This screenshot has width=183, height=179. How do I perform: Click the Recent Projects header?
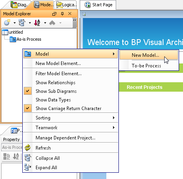click(x=144, y=87)
